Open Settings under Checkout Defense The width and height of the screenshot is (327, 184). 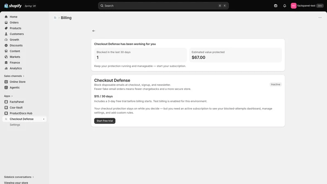pyautogui.click(x=15, y=125)
